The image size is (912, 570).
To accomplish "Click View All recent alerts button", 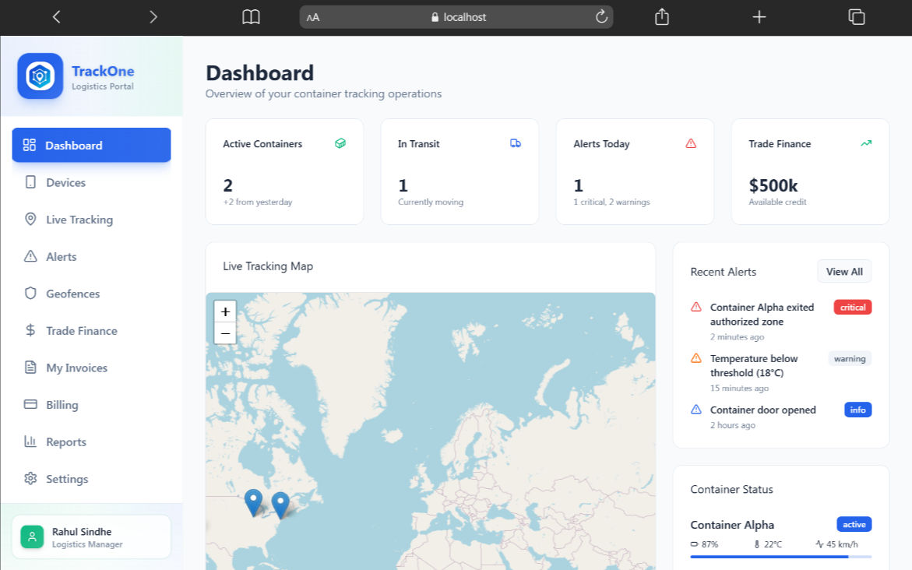I will (x=844, y=272).
